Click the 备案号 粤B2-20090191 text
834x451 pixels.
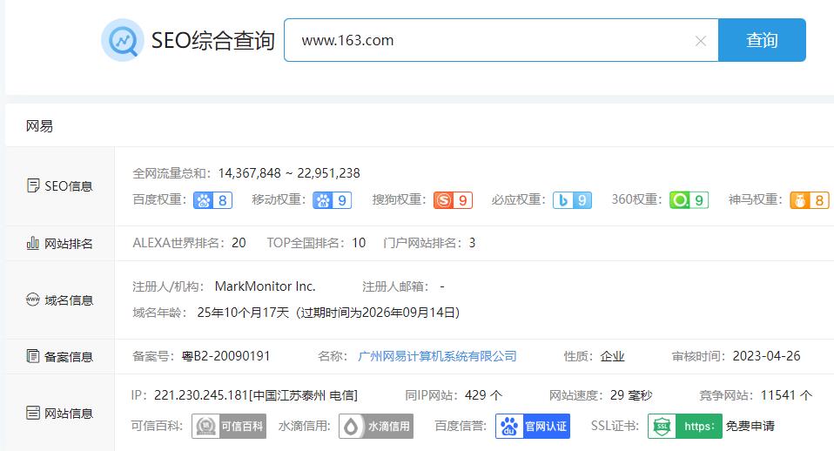pos(226,356)
